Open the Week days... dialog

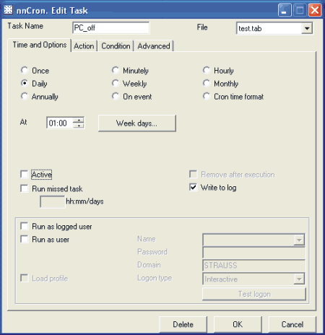137,123
